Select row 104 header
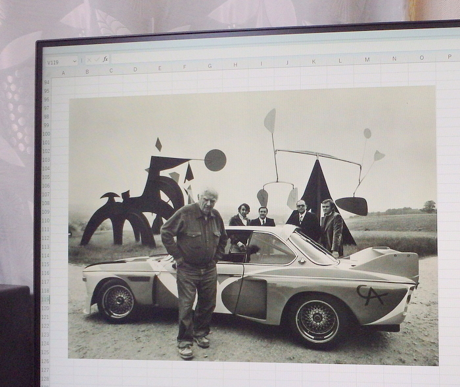Viewport: 460px width, 387px height. 46,169
